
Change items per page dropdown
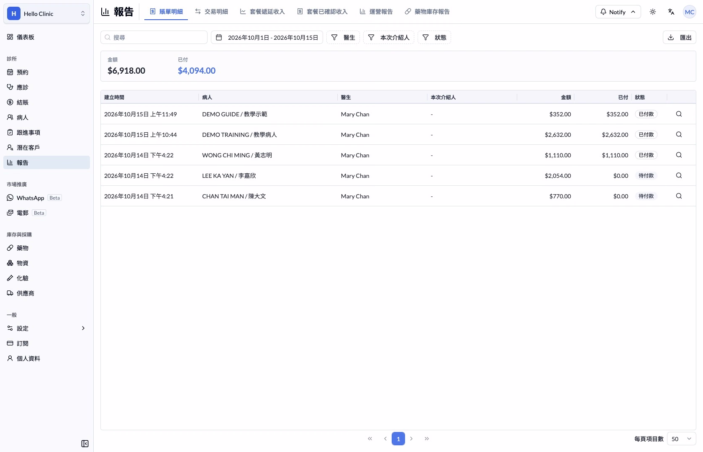[x=681, y=439]
